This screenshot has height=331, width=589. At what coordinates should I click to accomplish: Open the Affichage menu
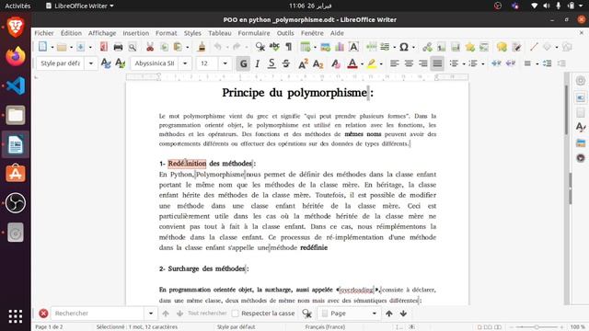tap(102, 33)
